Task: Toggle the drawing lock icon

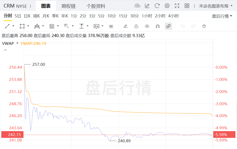Action: point(136,26)
